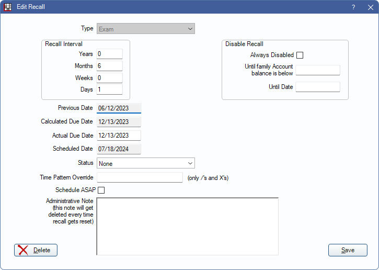The width and height of the screenshot is (379, 270).
Task: Click the Time Pattern Override field
Action: pos(140,177)
